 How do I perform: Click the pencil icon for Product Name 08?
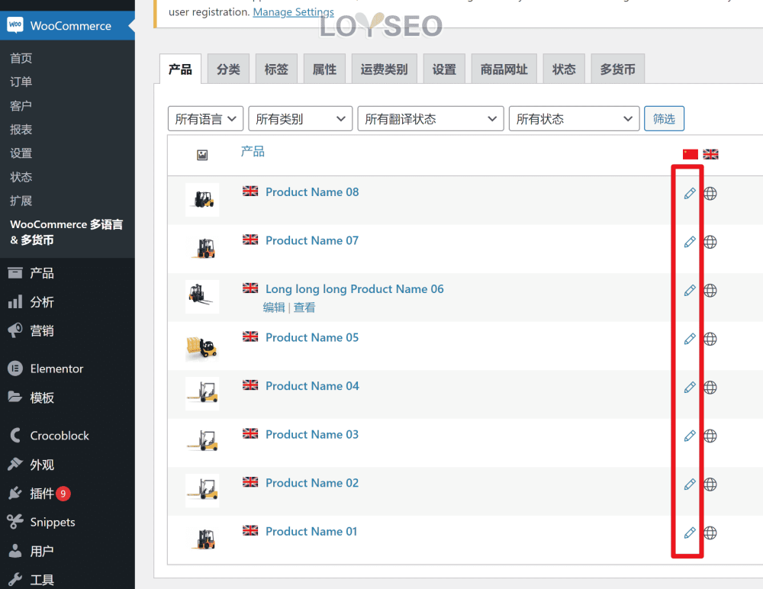click(x=690, y=193)
